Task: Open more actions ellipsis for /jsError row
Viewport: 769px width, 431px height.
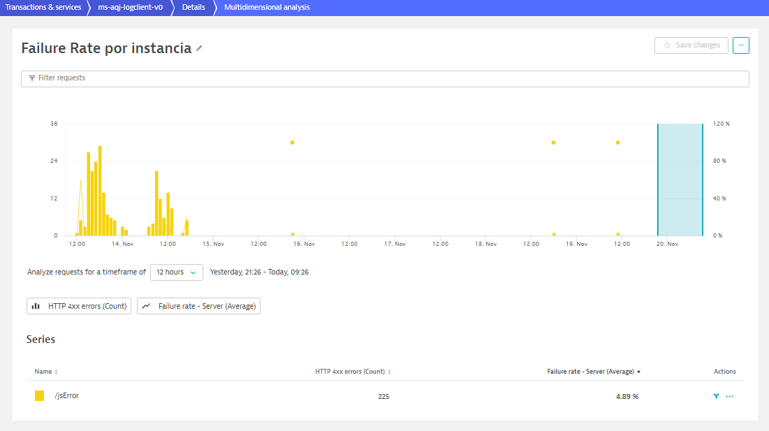Action: (x=729, y=396)
